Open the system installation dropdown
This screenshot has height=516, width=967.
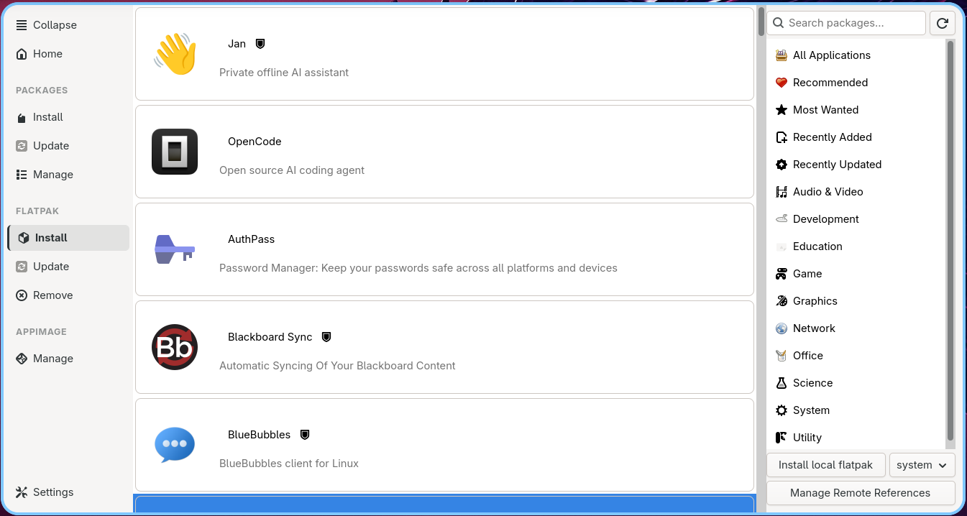[x=922, y=465]
